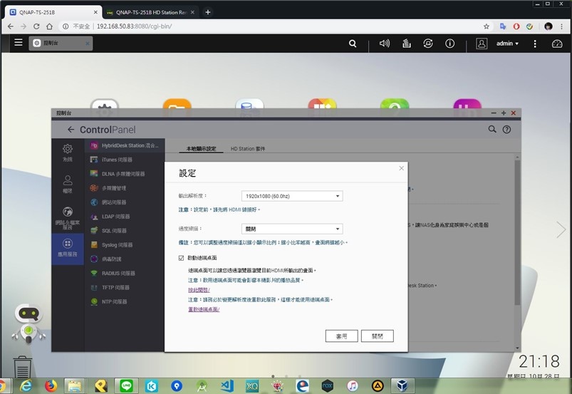Go to browser home page
The width and height of the screenshot is (572, 394).
tap(49, 26)
